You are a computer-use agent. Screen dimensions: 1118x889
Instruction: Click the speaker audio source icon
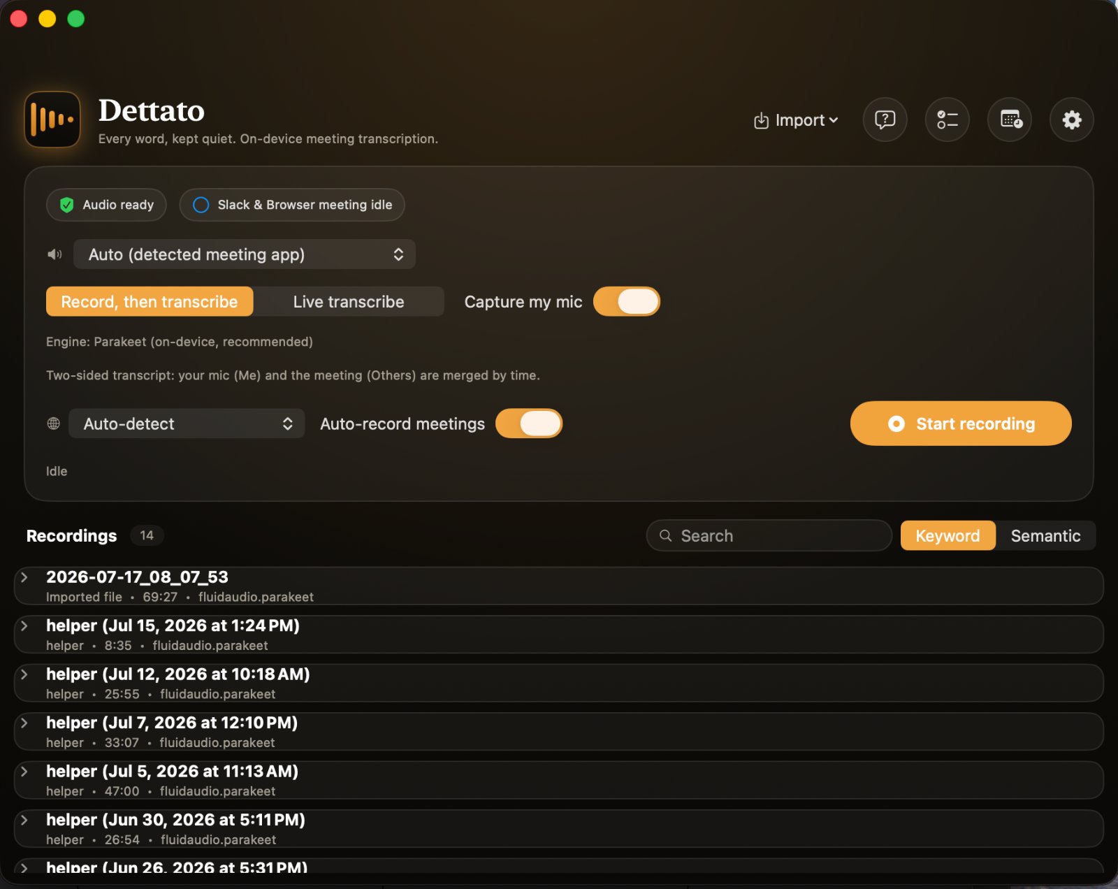(55, 254)
